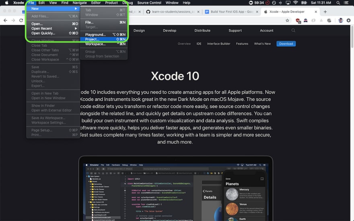Close the learn-co-students GitHub tab
354x221 pixels.
point(198,12)
